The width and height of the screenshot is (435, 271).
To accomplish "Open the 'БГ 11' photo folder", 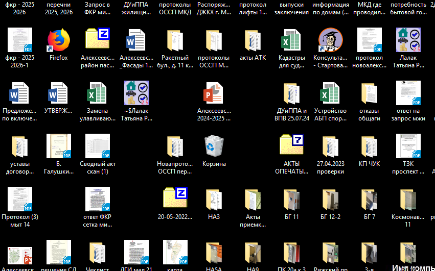I will pos(291,199).
